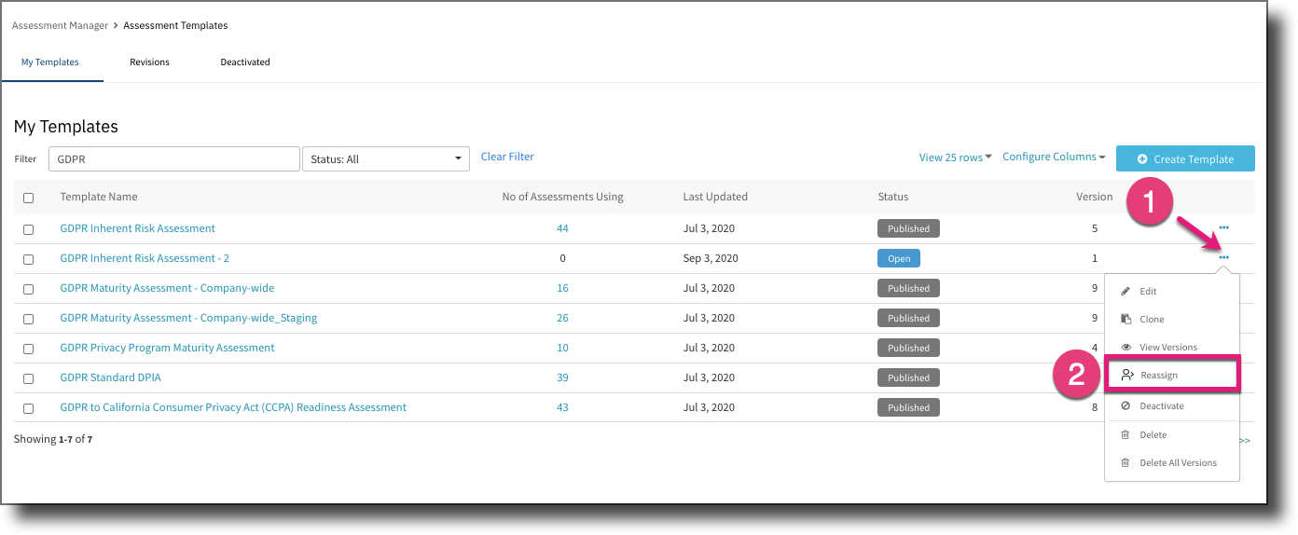Click the Reassign user icon

tap(1127, 375)
